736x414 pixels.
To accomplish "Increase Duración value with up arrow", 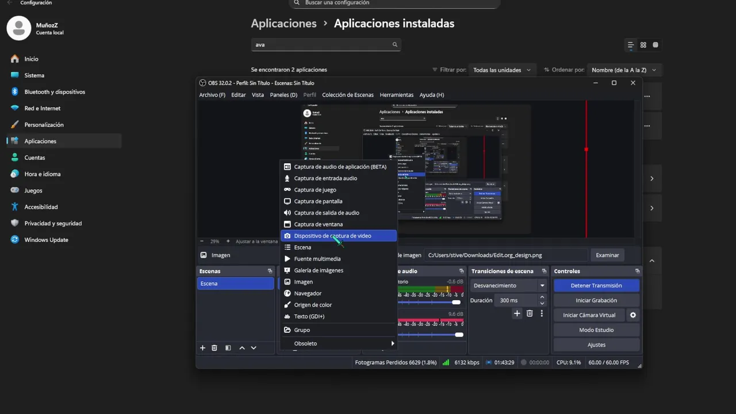I will pos(542,297).
